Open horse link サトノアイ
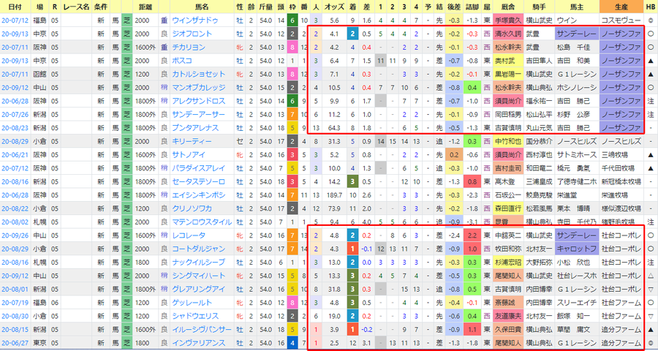The image size is (658, 351). (x=189, y=154)
